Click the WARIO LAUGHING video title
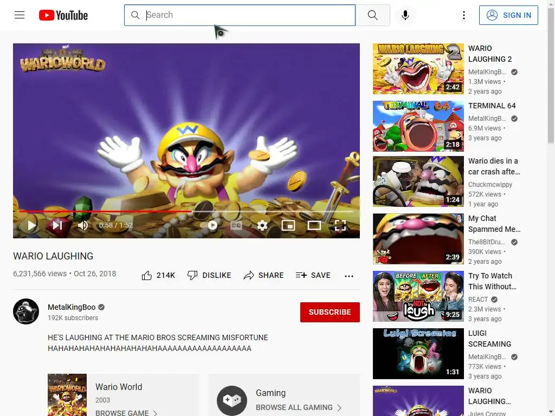This screenshot has height=416, width=555. [x=53, y=256]
